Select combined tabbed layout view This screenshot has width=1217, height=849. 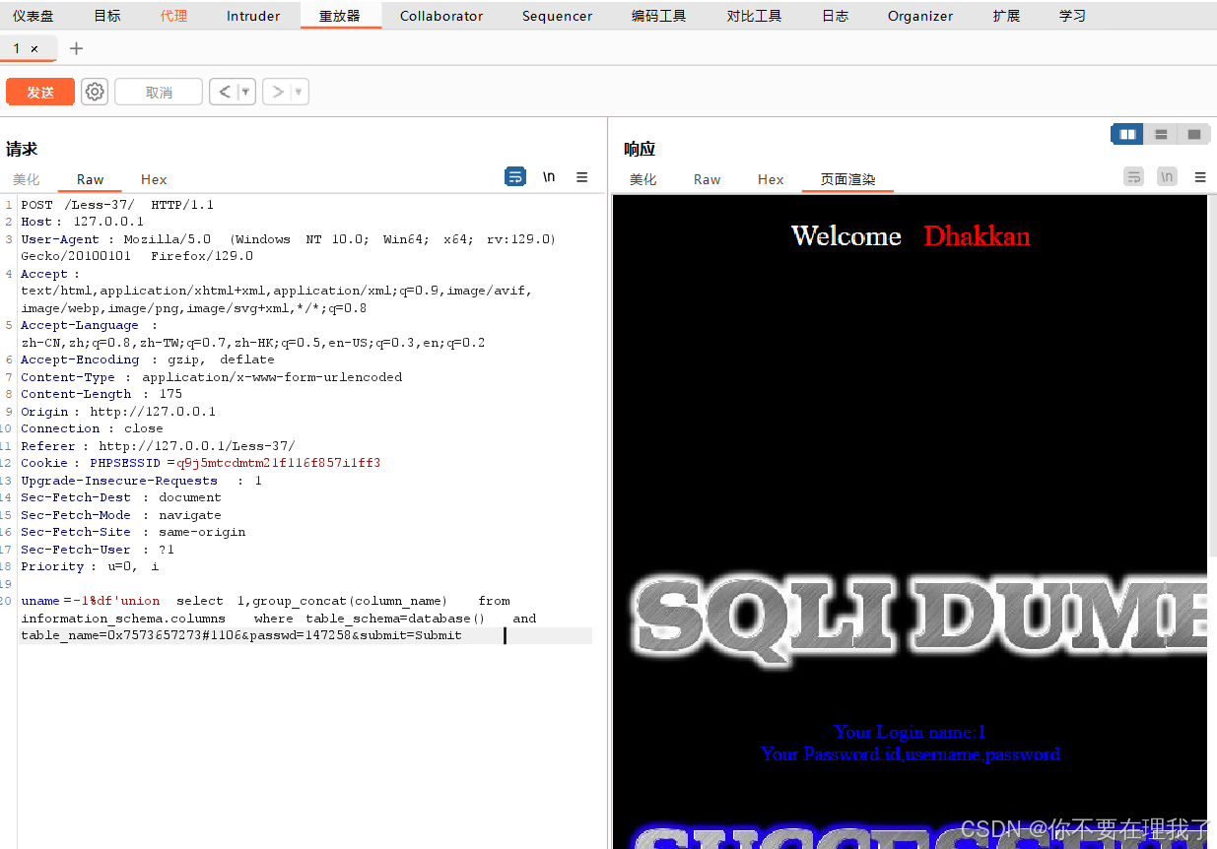pyautogui.click(x=1194, y=134)
